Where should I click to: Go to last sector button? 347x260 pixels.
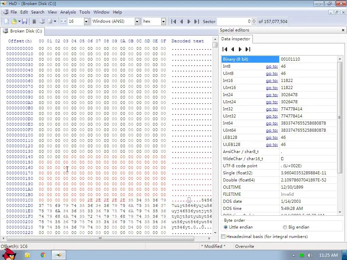(x=197, y=21)
